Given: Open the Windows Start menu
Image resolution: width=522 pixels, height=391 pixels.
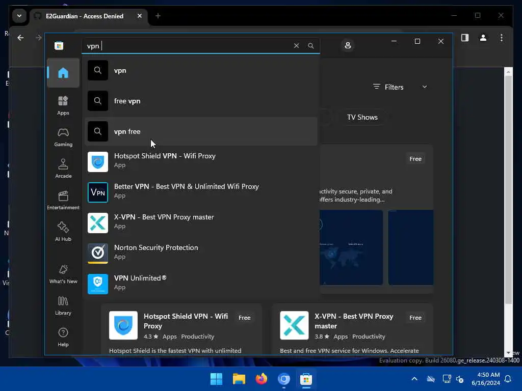Looking at the screenshot, I should [216, 379].
